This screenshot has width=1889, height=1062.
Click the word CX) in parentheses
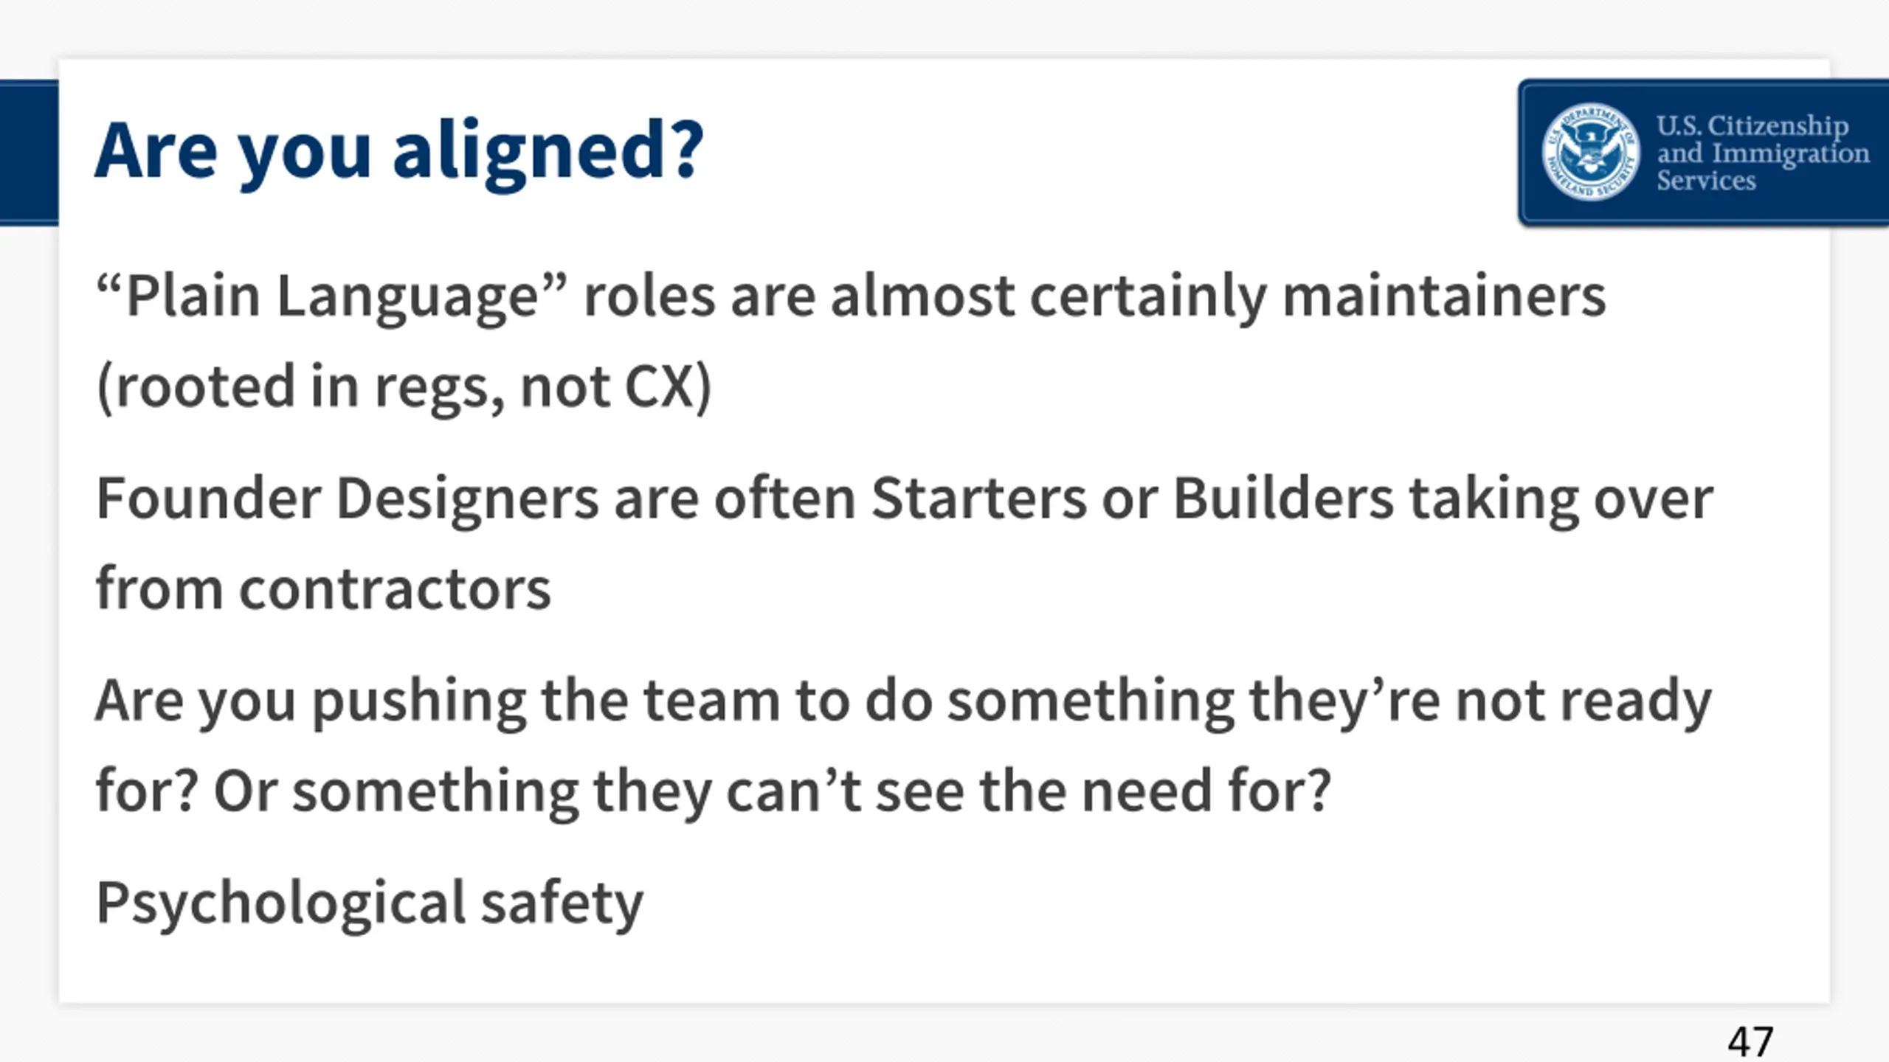[669, 386]
